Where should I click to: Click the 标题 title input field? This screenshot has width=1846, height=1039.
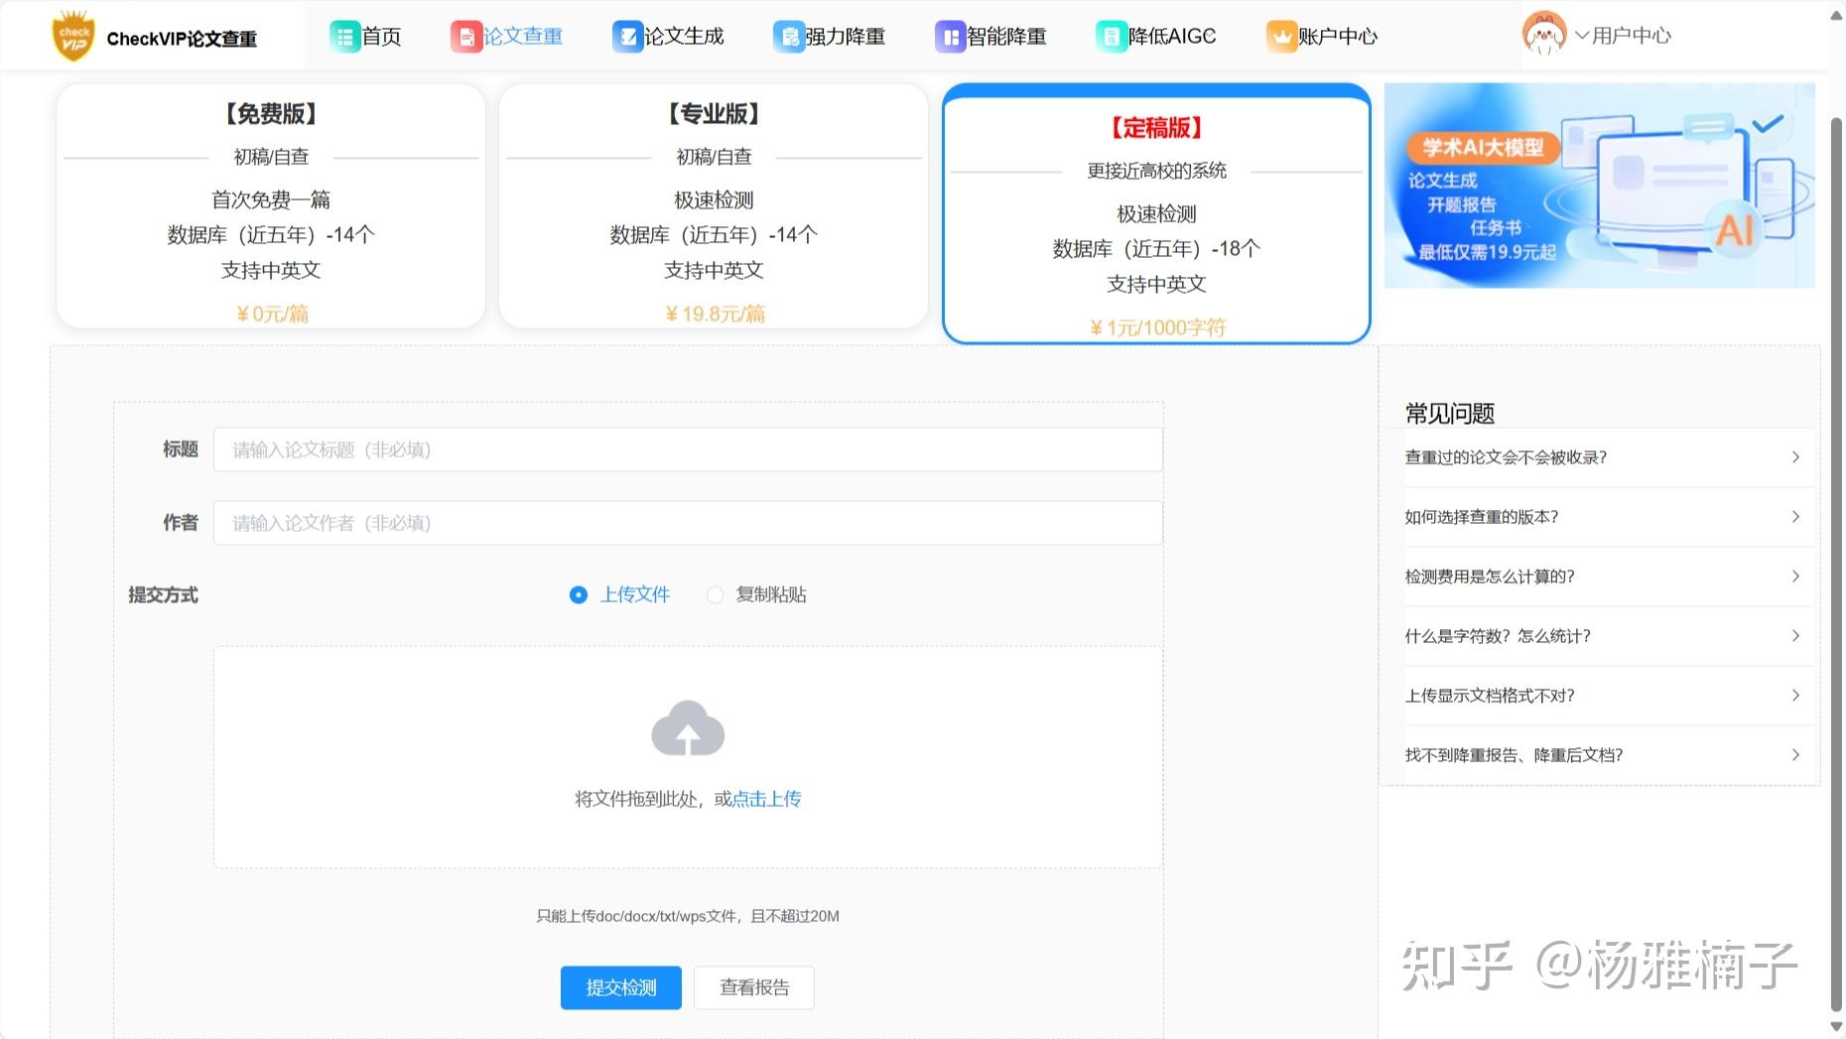click(x=687, y=450)
